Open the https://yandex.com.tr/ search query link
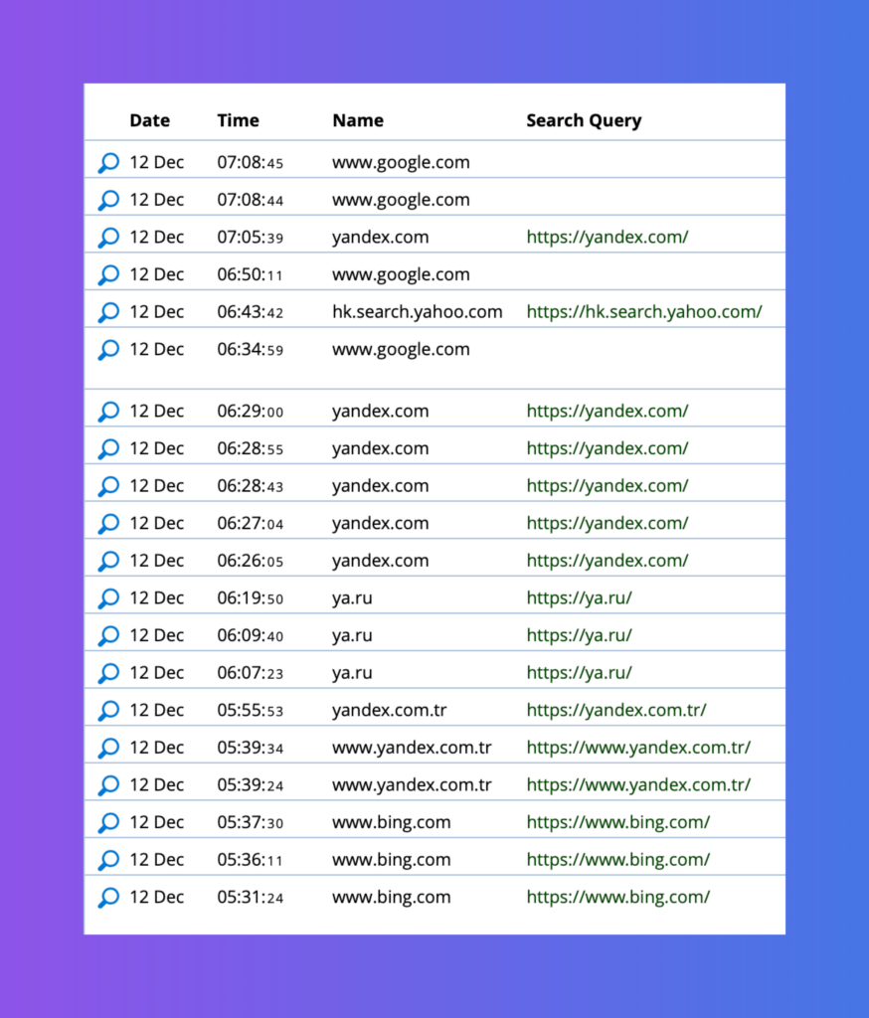The height and width of the screenshot is (1018, 869). [x=615, y=711]
